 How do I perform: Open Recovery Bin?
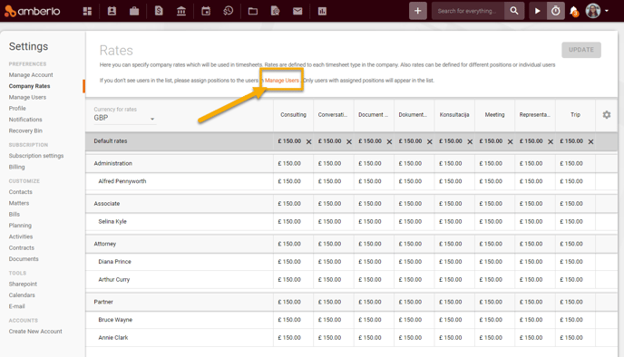tap(25, 130)
